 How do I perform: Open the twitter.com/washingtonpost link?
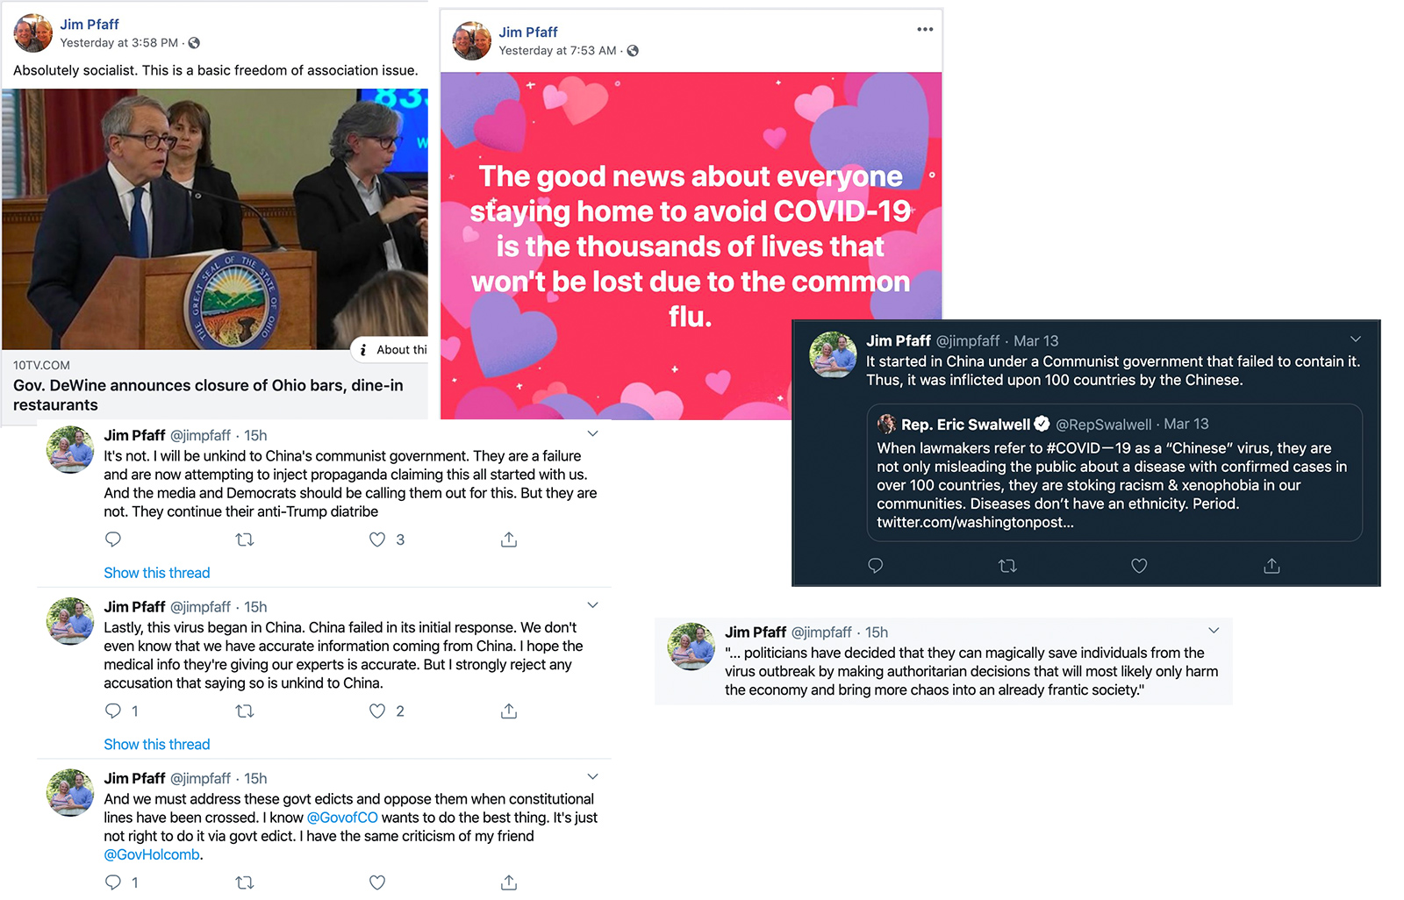[975, 522]
